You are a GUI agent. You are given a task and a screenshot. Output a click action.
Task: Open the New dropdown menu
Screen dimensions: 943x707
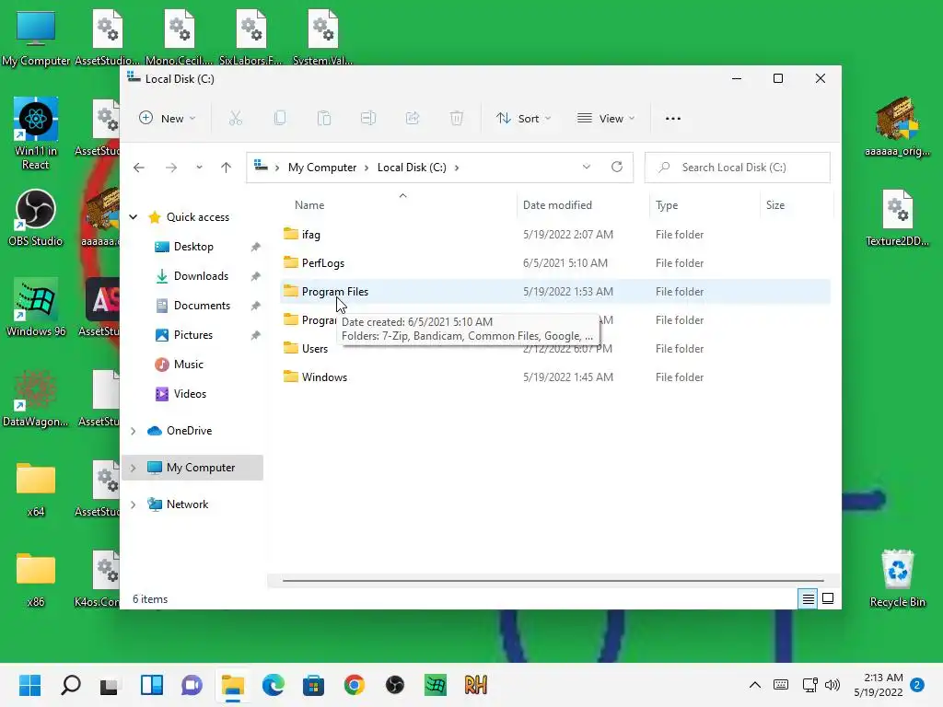168,119
